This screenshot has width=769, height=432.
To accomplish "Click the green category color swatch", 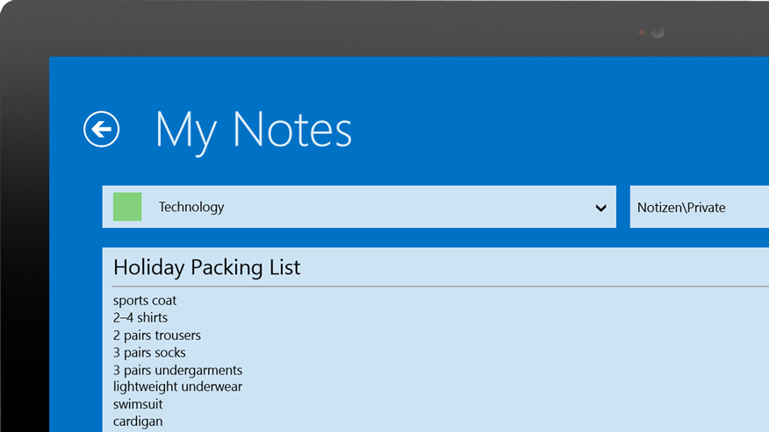I will point(127,207).
